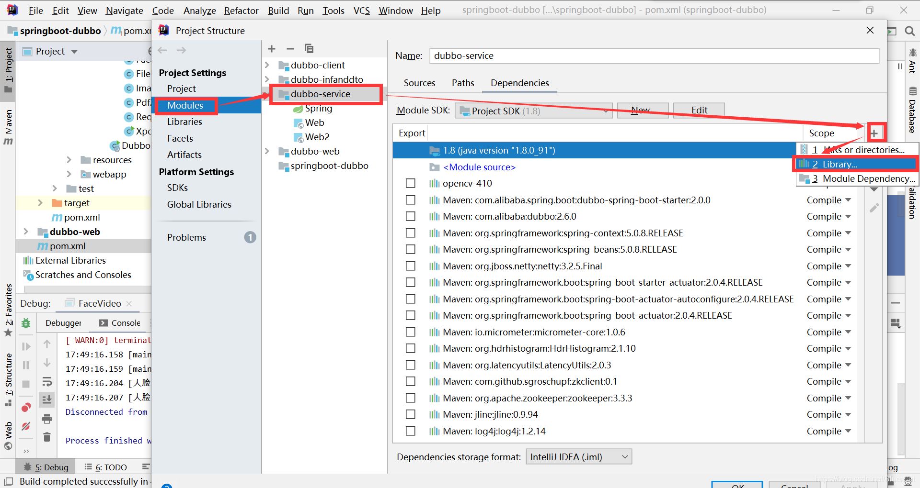Click the remove module minus icon

click(290, 49)
